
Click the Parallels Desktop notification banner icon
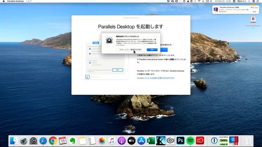pos(216,9)
